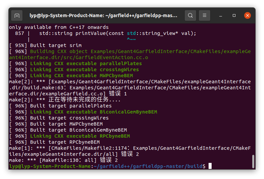The width and height of the screenshot is (264, 179).
Task: Close the terminal with the red X
Action: 247,15
